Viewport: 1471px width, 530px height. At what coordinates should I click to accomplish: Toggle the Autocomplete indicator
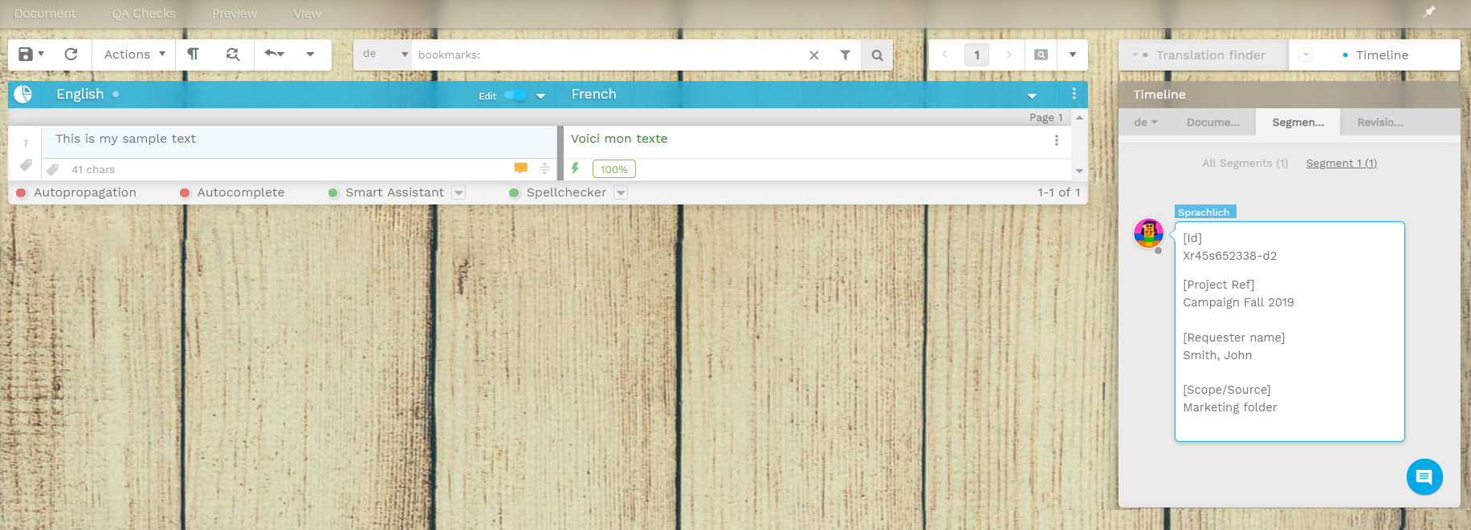coord(185,193)
